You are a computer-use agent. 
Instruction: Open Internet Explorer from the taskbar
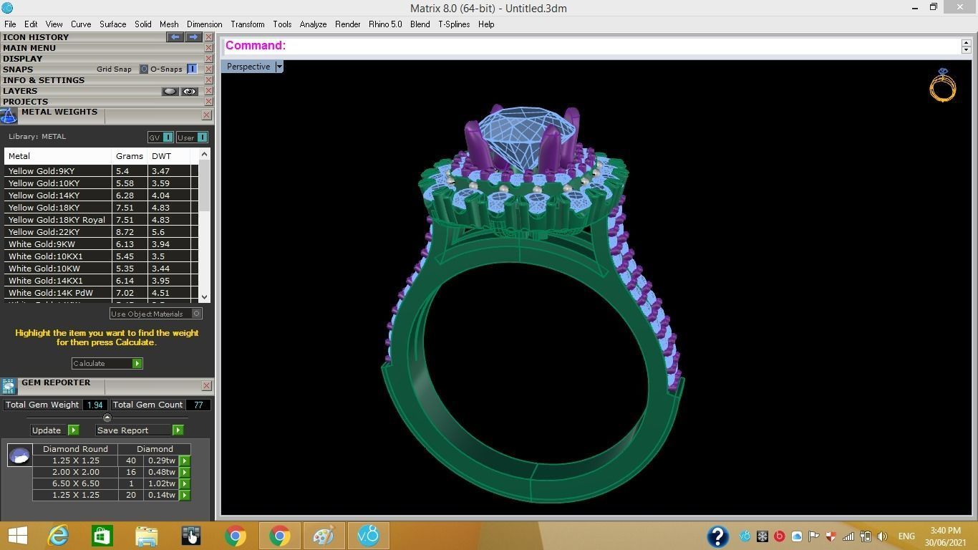[x=58, y=536]
